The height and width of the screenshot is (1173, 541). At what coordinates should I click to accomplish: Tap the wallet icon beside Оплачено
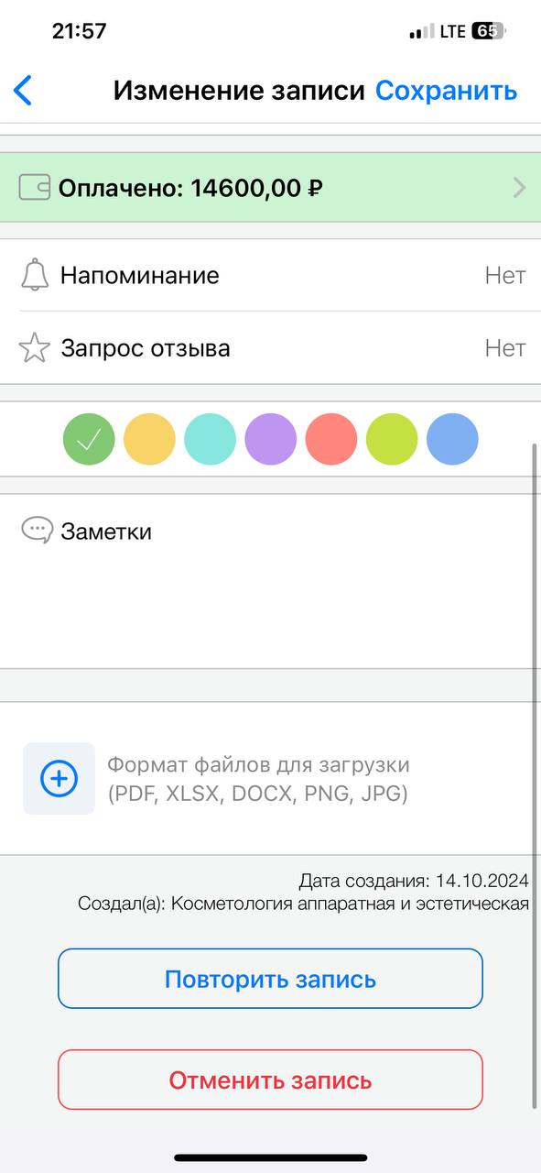(x=35, y=188)
